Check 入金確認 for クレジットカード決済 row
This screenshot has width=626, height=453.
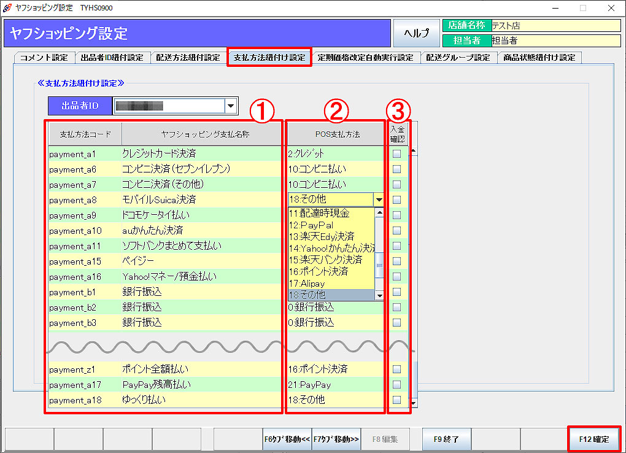(x=396, y=154)
